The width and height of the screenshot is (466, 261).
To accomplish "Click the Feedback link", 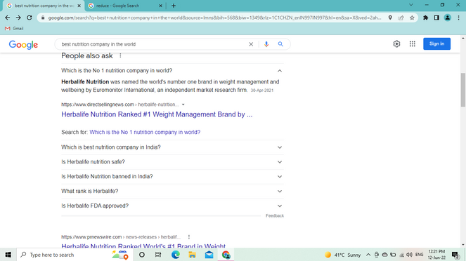I will [x=275, y=215].
